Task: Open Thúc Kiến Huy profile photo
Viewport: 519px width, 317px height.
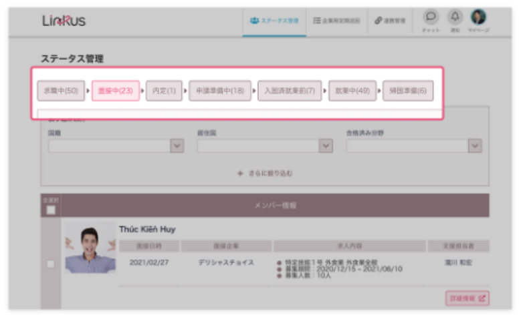Action: [90, 248]
